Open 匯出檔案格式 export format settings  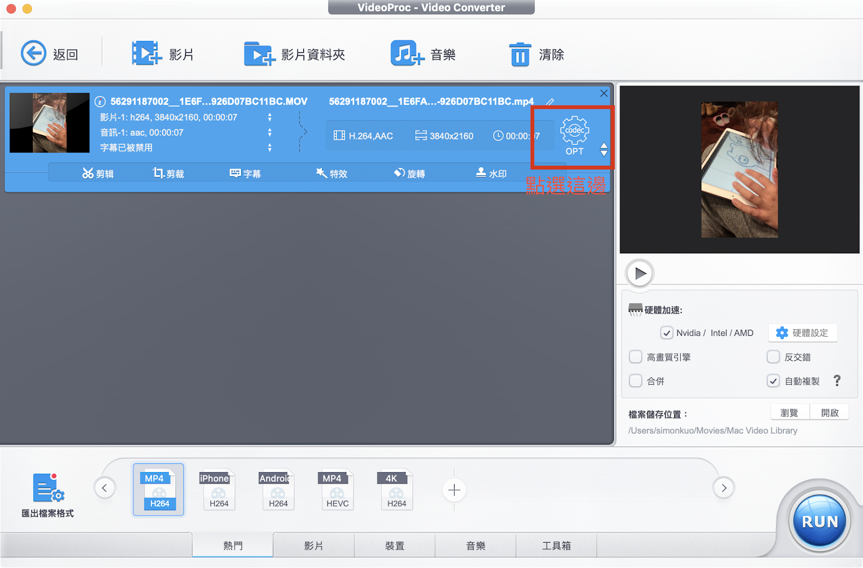tap(48, 495)
